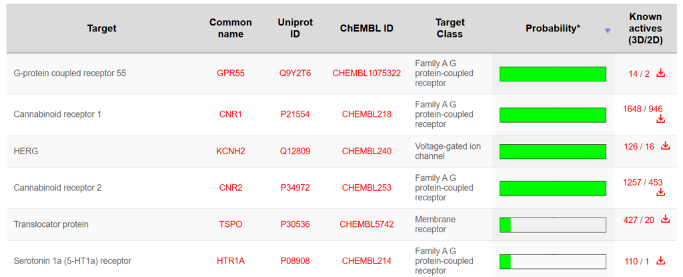Open Uniprot ID P34972
The image size is (683, 277).
coord(295,188)
